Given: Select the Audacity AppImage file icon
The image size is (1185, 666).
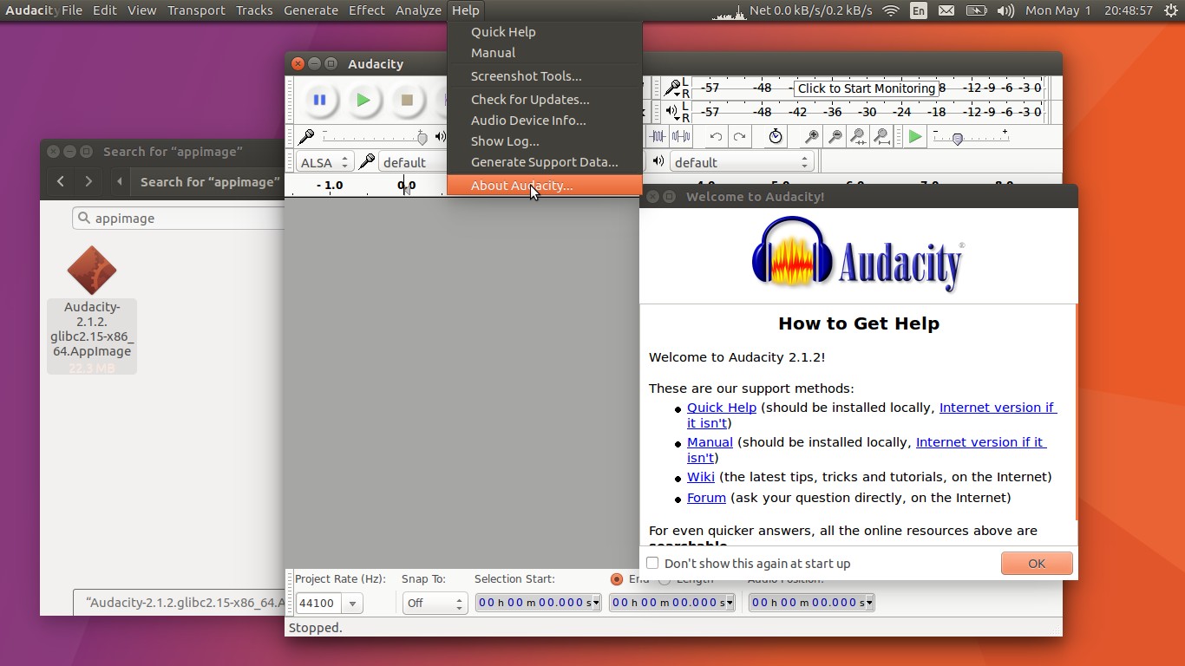Looking at the screenshot, I should pos(92,271).
